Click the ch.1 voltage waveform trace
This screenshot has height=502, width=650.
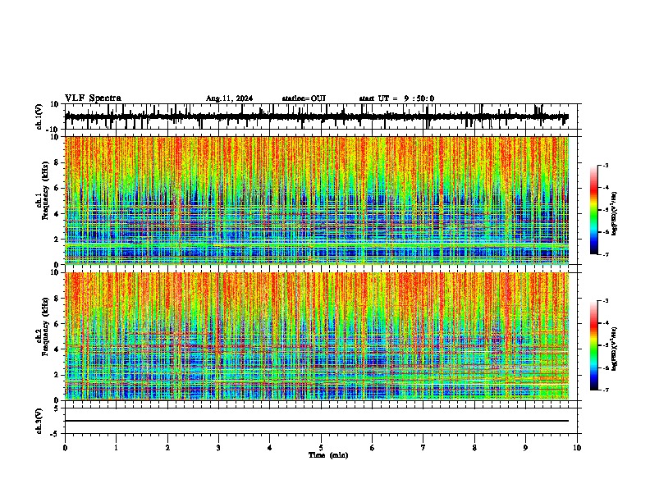[x=316, y=116]
